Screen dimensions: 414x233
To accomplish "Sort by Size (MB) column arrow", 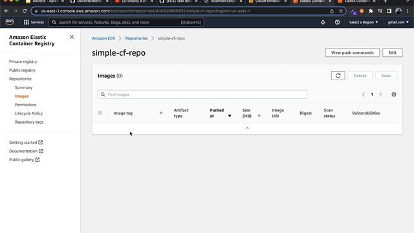I will [x=259, y=116].
